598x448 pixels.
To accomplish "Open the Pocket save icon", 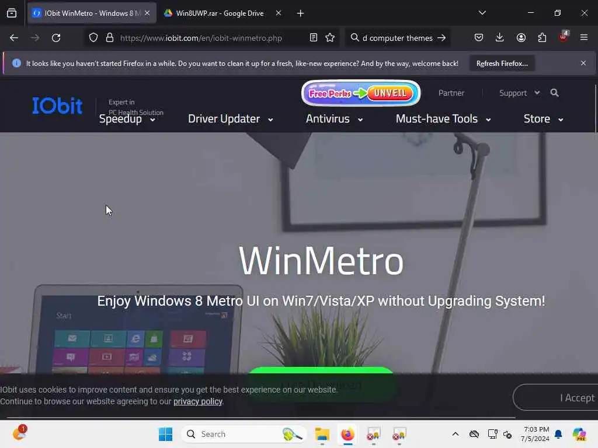I will 479,37.
